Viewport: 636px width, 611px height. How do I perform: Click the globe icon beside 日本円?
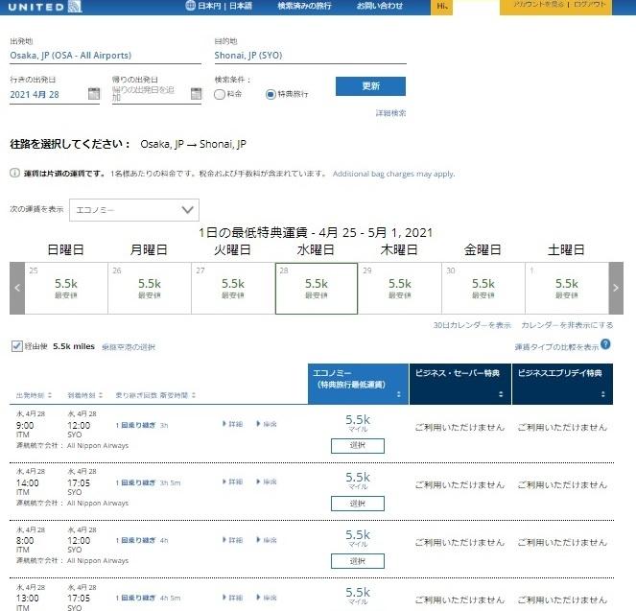(x=190, y=5)
